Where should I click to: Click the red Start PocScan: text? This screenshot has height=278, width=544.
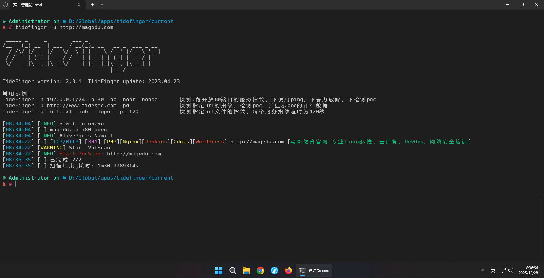[82, 154]
